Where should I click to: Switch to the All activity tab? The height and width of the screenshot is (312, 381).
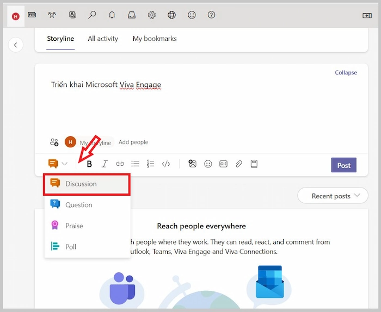(103, 39)
